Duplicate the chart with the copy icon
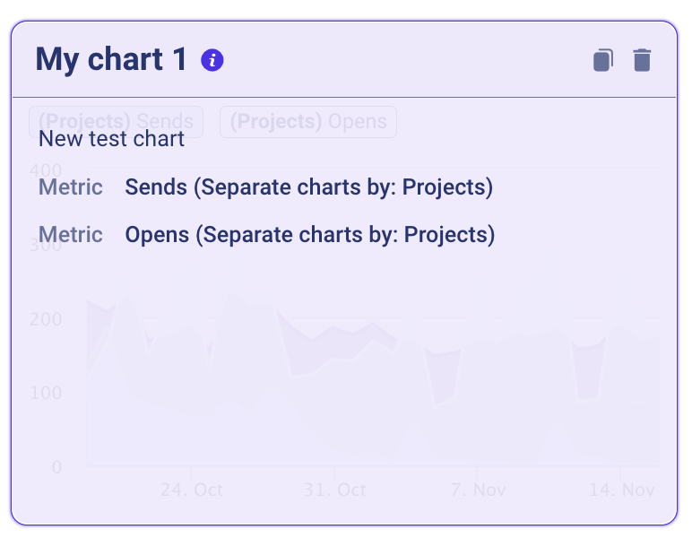This screenshot has width=692, height=538. pyautogui.click(x=603, y=60)
